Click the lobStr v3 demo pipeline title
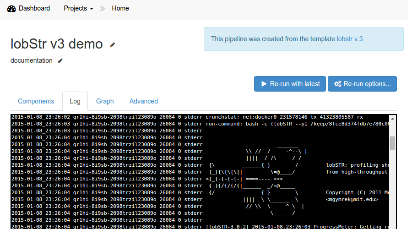The height and width of the screenshot is (229, 412). pyautogui.click(x=57, y=44)
